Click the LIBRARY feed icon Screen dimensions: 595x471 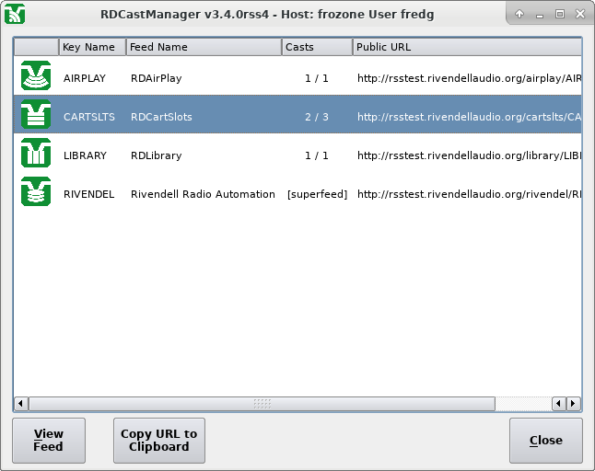point(36,155)
